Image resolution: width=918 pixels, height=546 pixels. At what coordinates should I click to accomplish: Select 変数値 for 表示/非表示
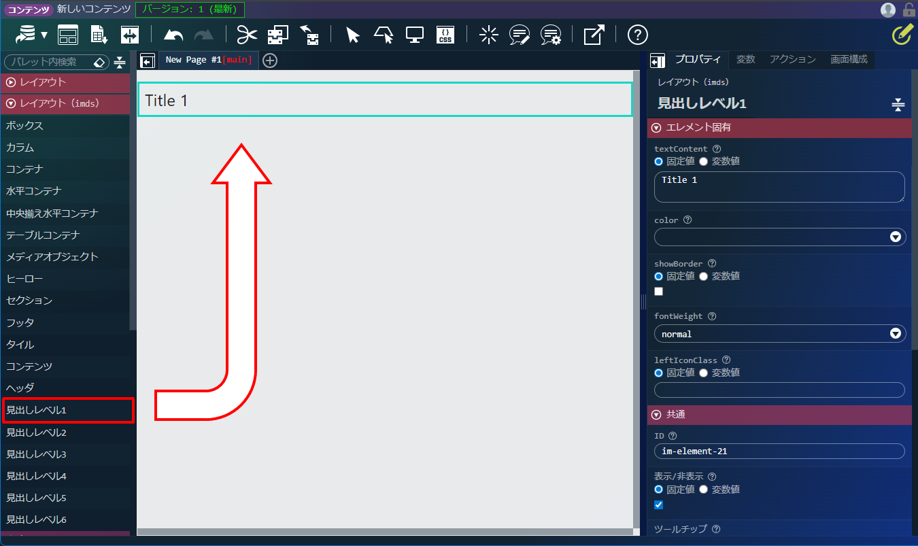(703, 489)
